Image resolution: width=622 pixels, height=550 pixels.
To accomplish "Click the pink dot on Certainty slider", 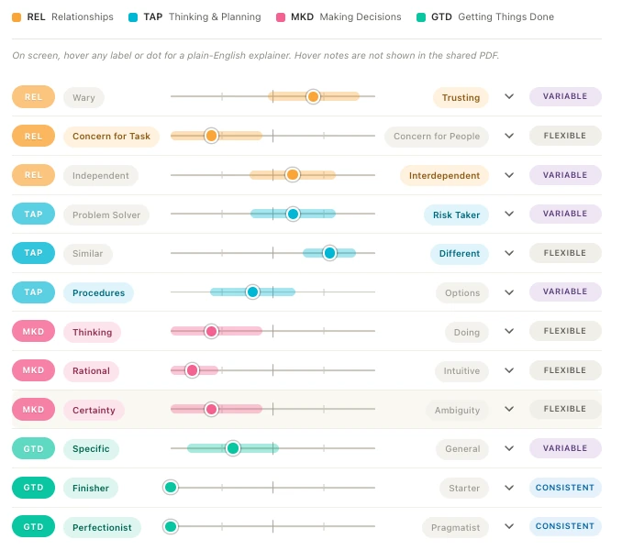I will point(211,409).
